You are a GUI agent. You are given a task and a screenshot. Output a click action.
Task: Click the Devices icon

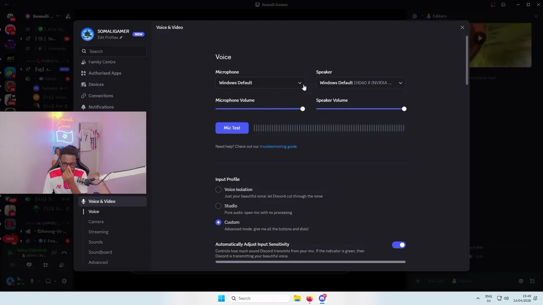coord(84,84)
